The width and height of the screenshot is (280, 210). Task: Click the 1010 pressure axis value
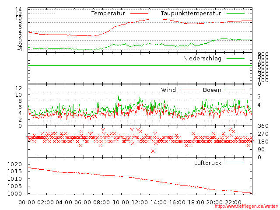(14, 179)
